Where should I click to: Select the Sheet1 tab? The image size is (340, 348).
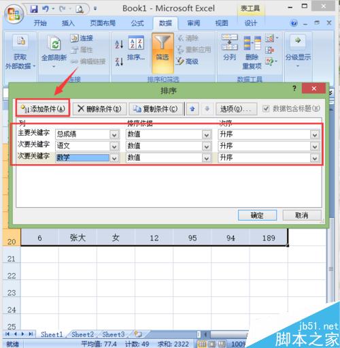pyautogui.click(x=52, y=334)
